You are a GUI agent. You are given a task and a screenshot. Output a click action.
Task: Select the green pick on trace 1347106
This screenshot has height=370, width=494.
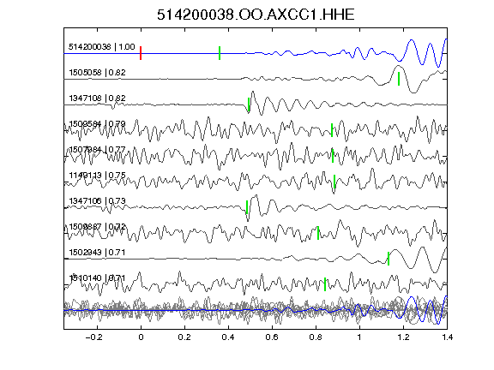(247, 207)
